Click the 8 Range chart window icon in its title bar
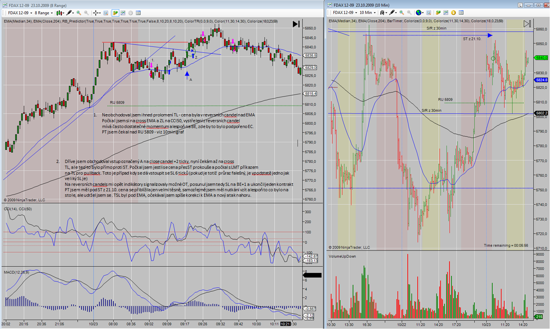550x329 pixels. point(5,5)
